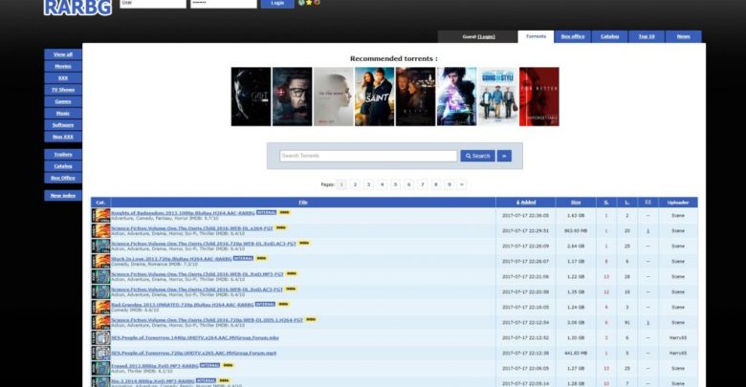Open the GOT recommended torrent poster

[x=250, y=97]
